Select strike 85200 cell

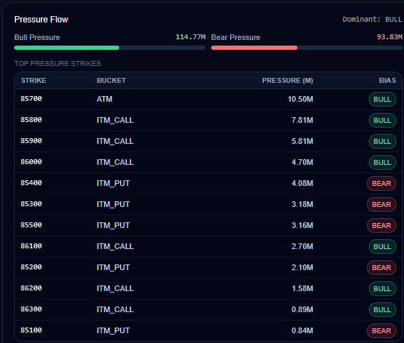point(31,267)
